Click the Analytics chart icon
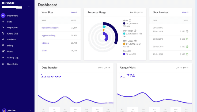This screenshot has height=112, width=197. coord(3,40)
